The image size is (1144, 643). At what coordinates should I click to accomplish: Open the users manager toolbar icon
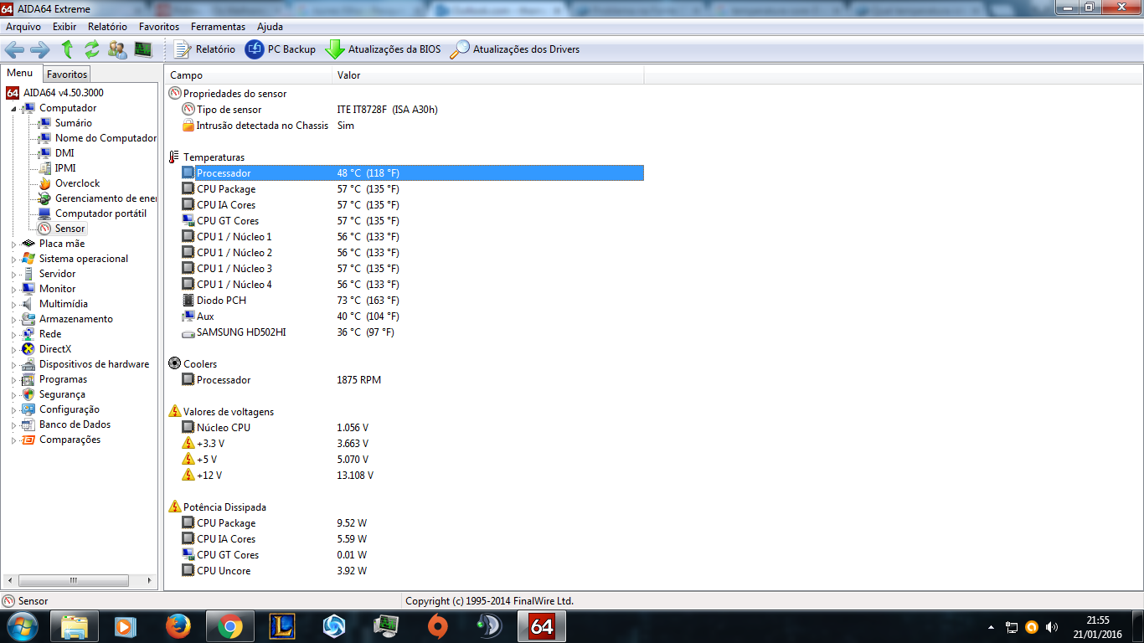pos(118,49)
